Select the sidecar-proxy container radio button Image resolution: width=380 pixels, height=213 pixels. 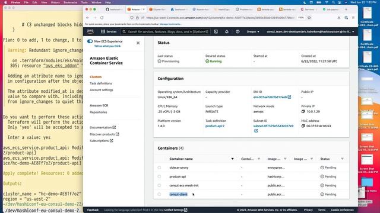pos(159,167)
